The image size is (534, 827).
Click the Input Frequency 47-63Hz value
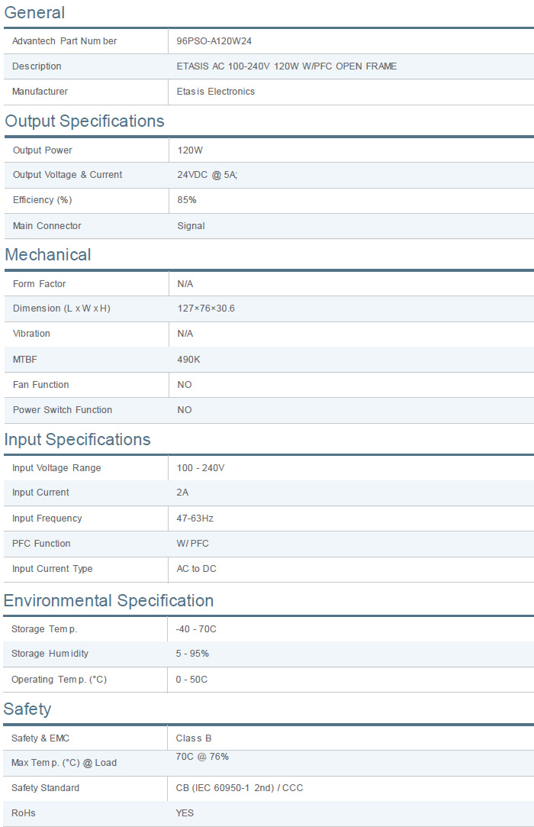195,518
